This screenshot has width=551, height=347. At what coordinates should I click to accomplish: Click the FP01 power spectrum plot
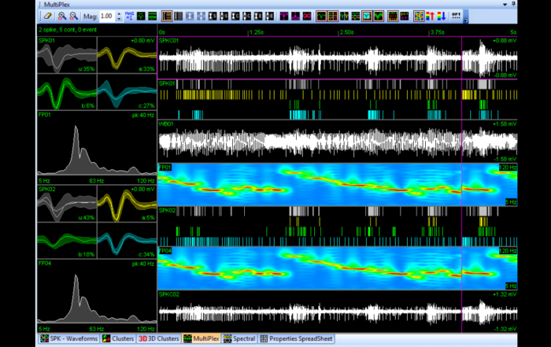click(97, 147)
